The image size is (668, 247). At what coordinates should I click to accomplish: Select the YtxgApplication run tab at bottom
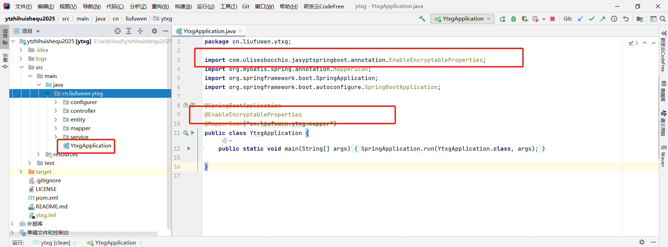click(x=112, y=242)
